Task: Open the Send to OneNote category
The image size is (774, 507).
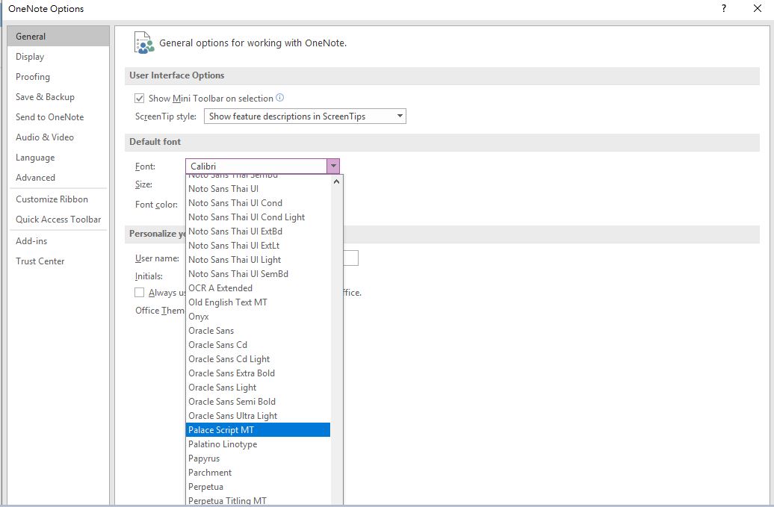Action: 58,117
